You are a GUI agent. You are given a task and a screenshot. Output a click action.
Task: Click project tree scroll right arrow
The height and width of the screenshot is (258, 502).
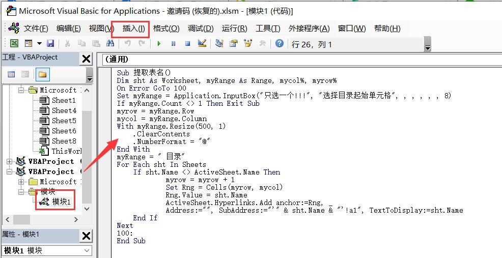click(x=76, y=220)
